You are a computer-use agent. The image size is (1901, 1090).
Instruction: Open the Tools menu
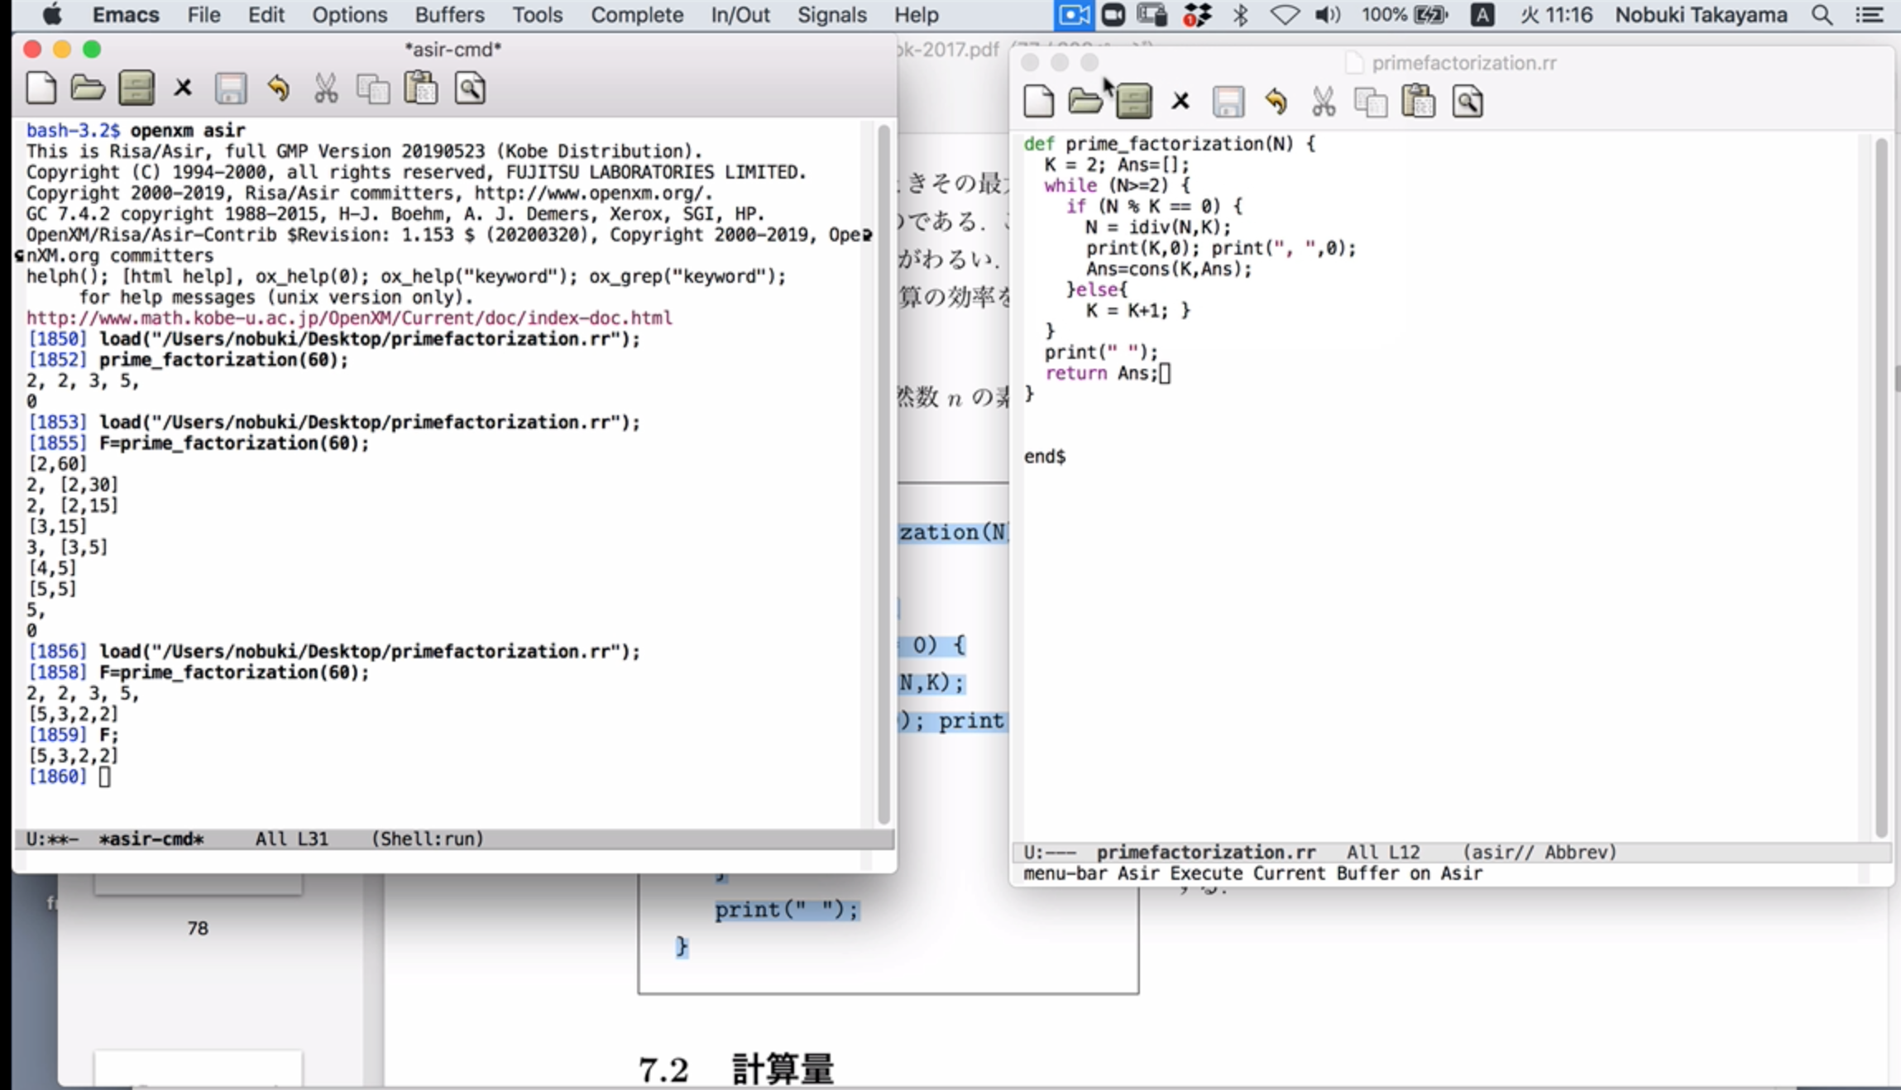pos(537,15)
